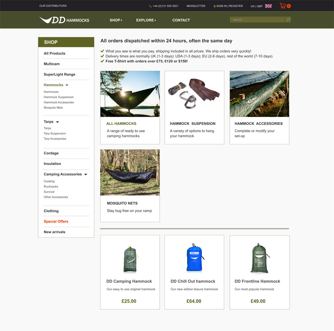The image size is (334, 331).
Task: Open the Special Offers link
Action: coord(56,221)
